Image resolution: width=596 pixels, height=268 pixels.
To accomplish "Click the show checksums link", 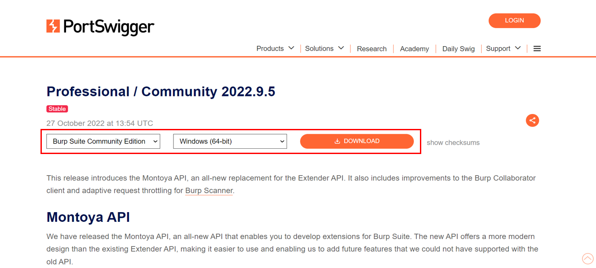I will (x=453, y=143).
